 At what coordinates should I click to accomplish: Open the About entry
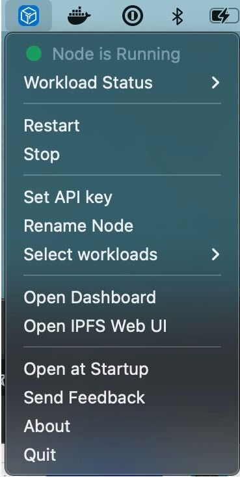click(122, 426)
